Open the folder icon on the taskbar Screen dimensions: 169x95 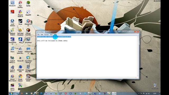point(27,93)
